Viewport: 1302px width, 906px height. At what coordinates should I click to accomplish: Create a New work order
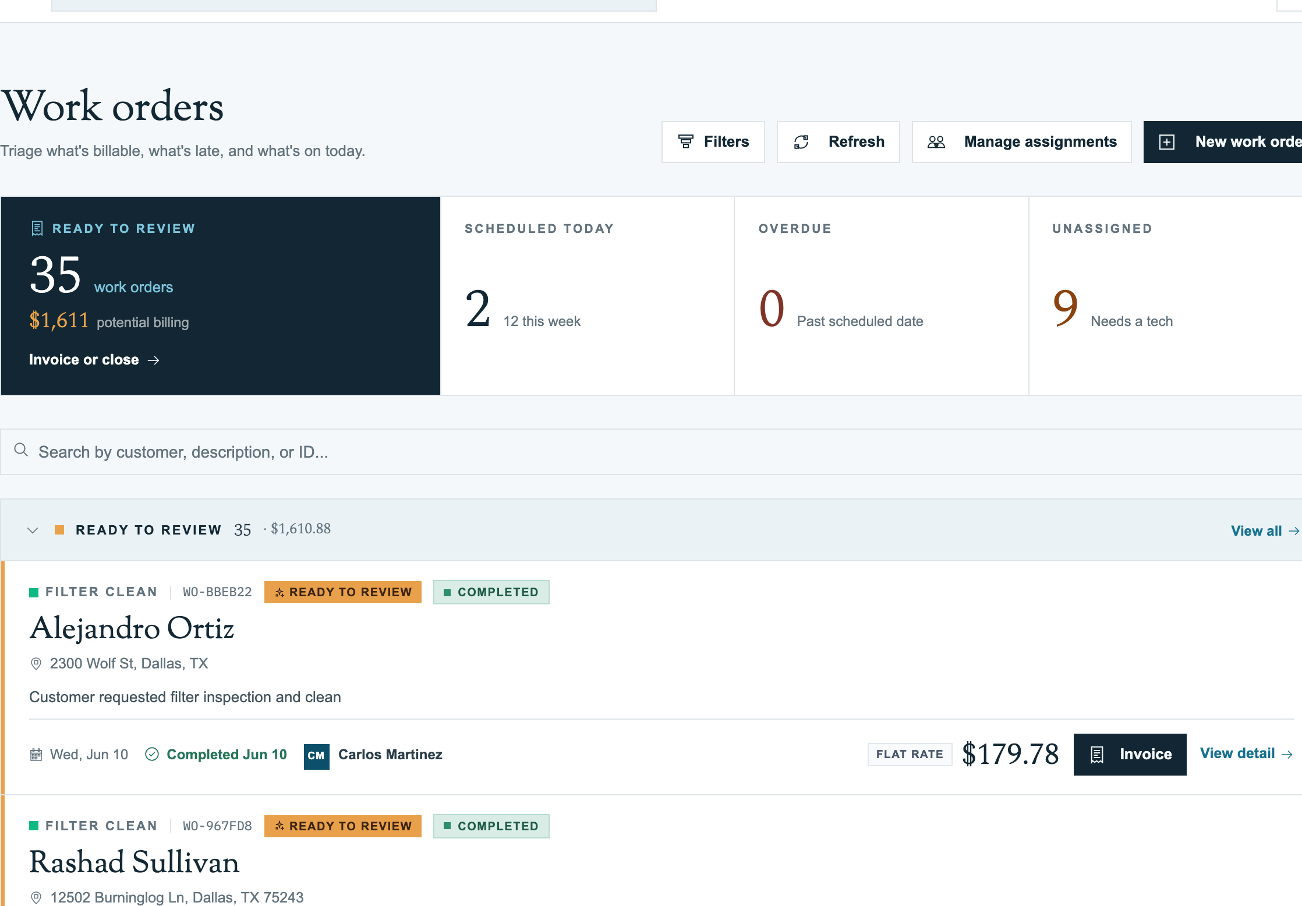click(x=1223, y=142)
